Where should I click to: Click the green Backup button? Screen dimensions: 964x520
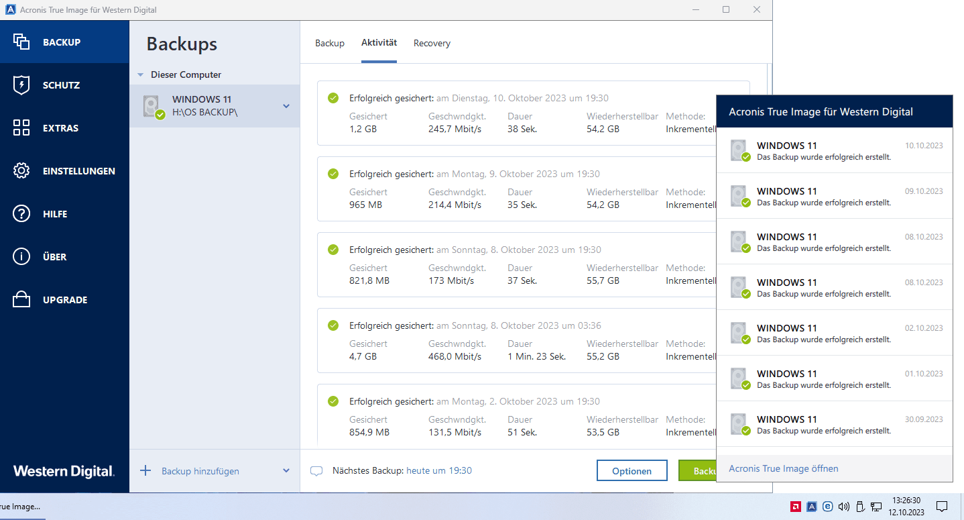(x=697, y=470)
